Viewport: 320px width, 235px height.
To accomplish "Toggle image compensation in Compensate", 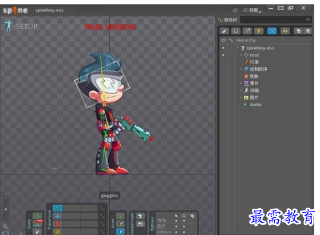I will click(140, 224).
